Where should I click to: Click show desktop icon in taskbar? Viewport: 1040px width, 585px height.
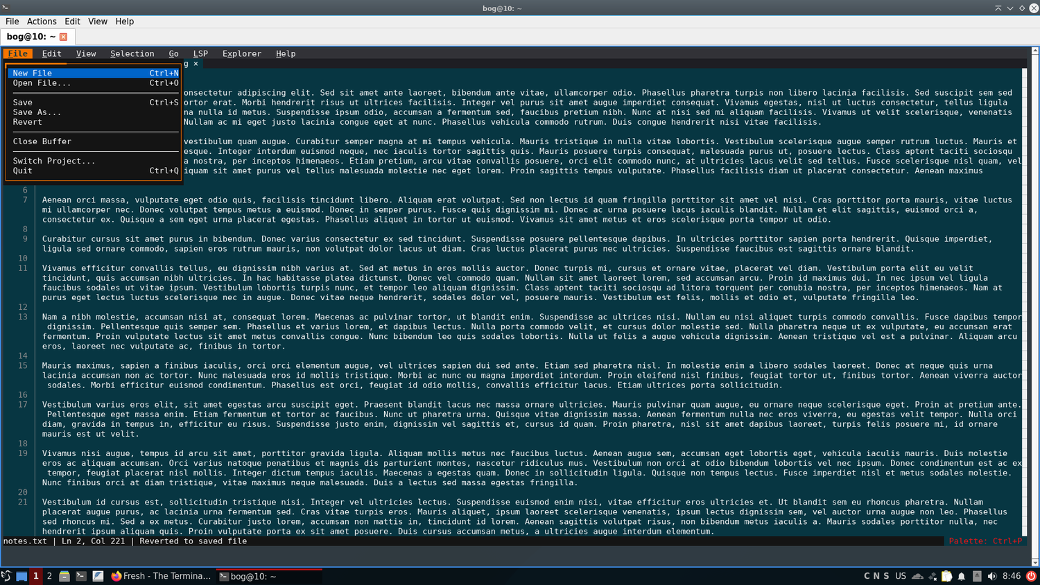[x=21, y=576]
